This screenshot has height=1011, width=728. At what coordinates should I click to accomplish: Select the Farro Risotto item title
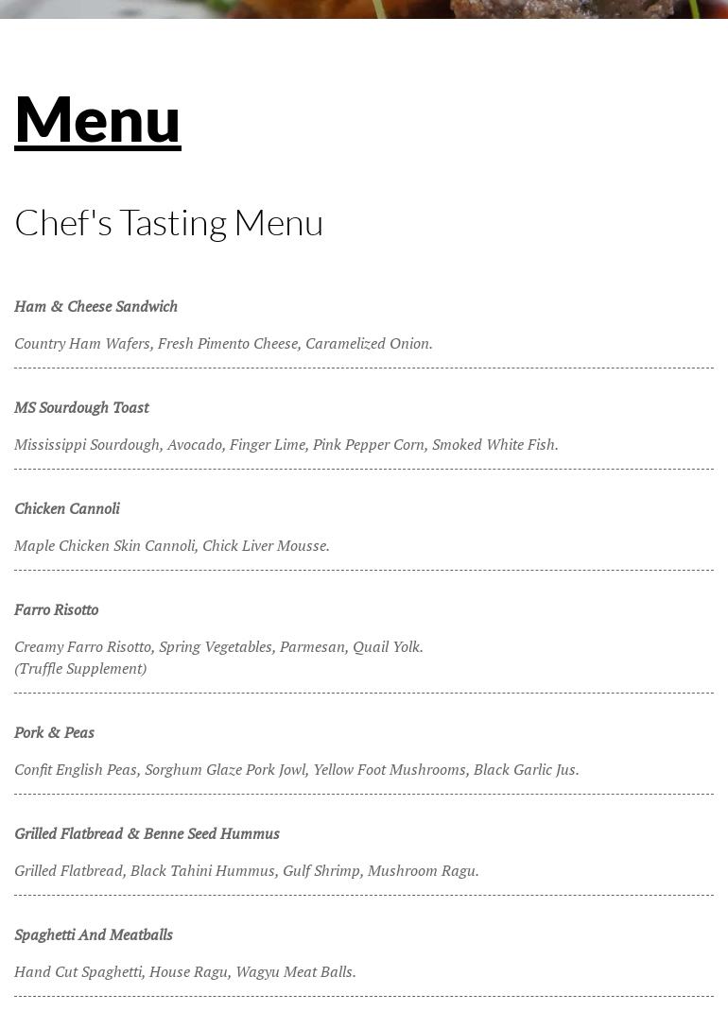tap(56, 609)
